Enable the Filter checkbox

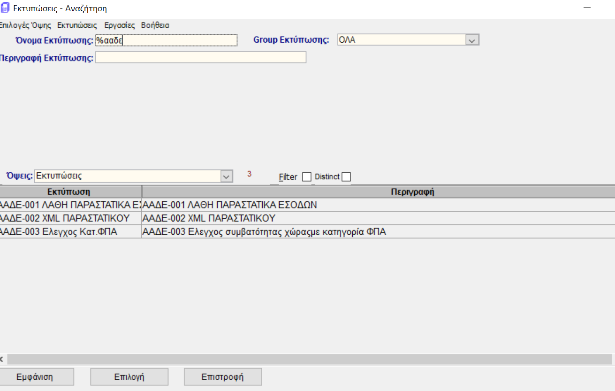coord(307,177)
